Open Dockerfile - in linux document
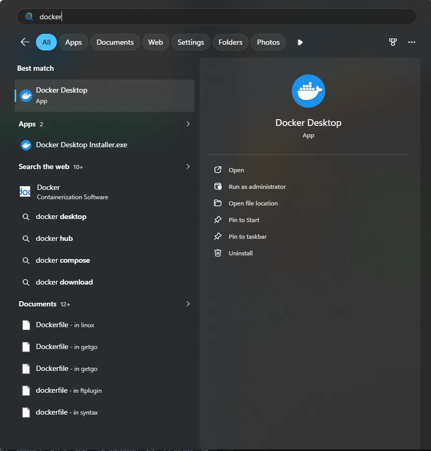Screen dimensions: 431x451 pyautogui.click(x=105, y=325)
